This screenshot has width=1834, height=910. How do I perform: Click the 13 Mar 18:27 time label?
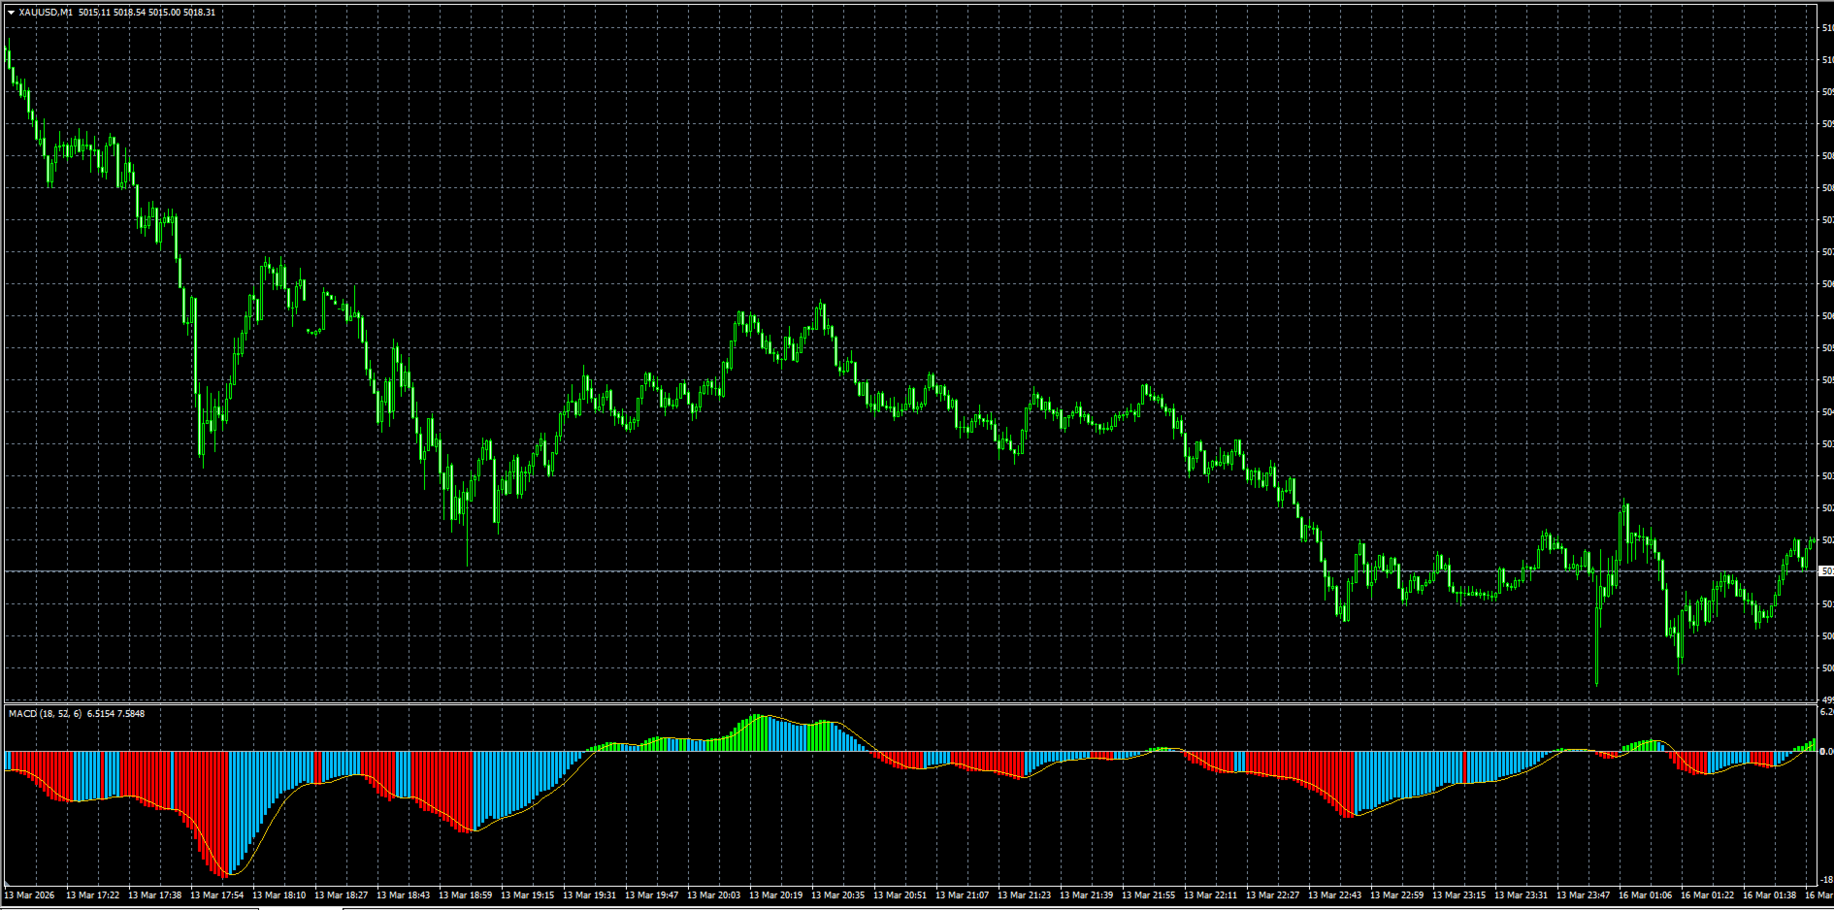[x=341, y=895]
